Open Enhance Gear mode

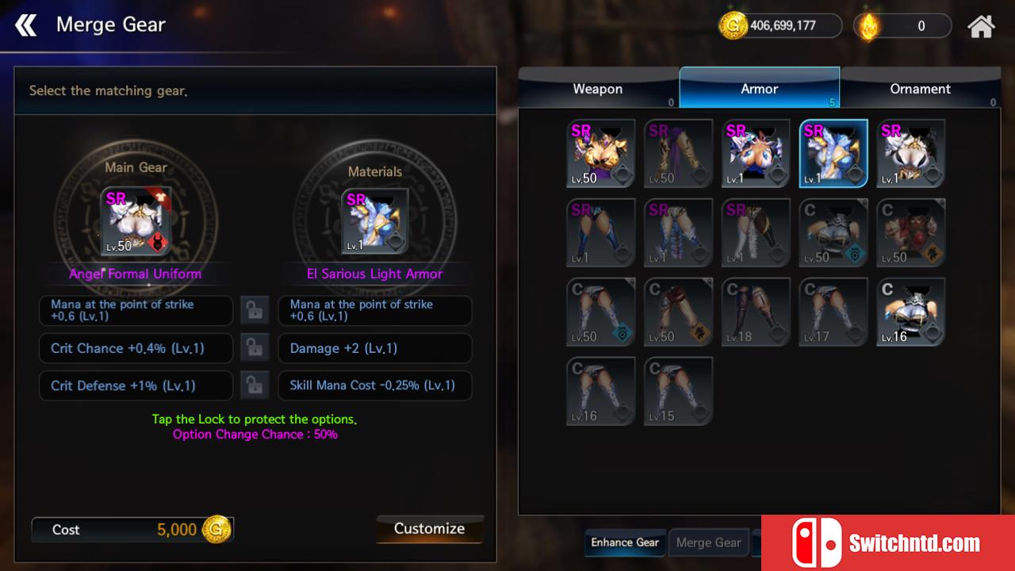(x=625, y=542)
